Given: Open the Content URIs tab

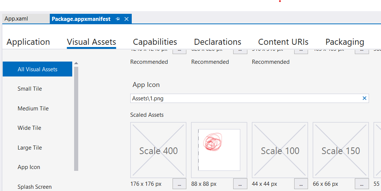Looking at the screenshot, I should 283,42.
